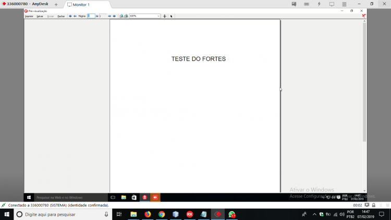This screenshot has height=220, width=391.
Task: Open Firefox from the taskbar
Action: (x=148, y=214)
